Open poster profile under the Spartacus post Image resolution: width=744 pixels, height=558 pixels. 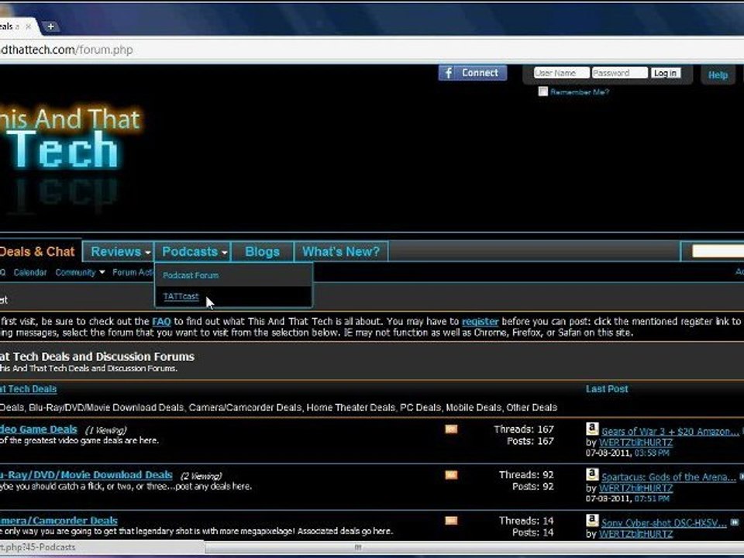(x=635, y=488)
